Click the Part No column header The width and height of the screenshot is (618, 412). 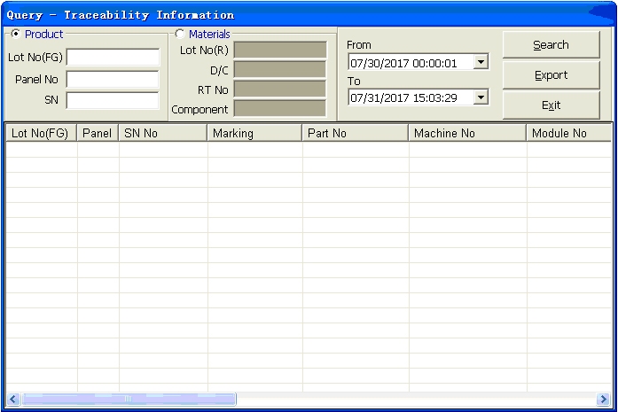pyautogui.click(x=356, y=133)
